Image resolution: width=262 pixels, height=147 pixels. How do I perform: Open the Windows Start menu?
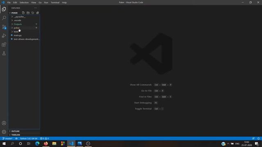coord(4,143)
